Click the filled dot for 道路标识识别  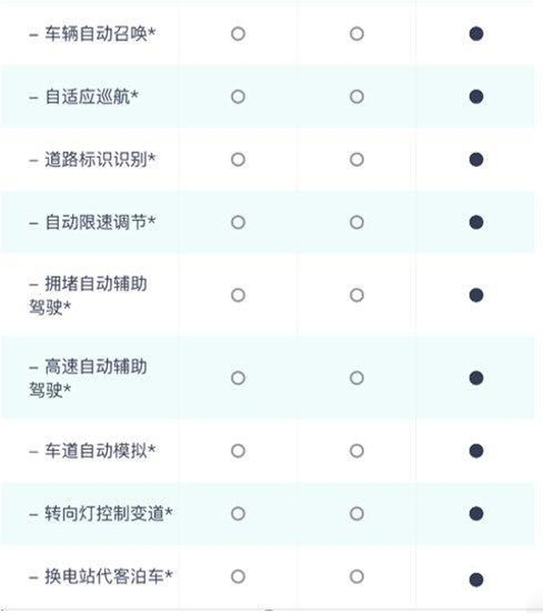pyautogui.click(x=476, y=160)
